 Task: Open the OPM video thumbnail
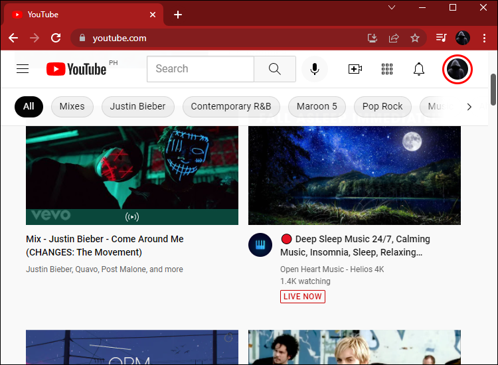pos(132,347)
